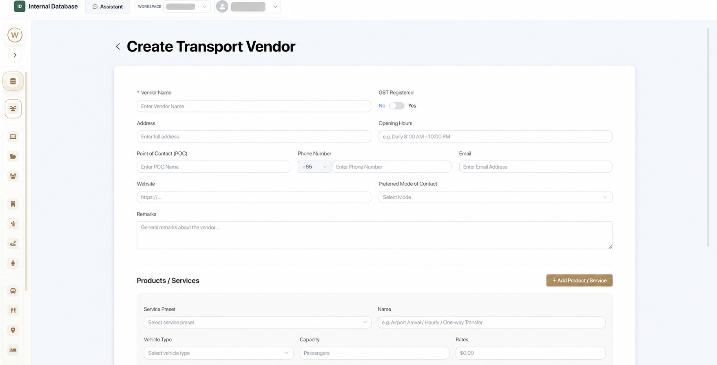Open the Preferred Mode of Contact dropdown
Viewport: 717px width, 365px height.
(496, 197)
